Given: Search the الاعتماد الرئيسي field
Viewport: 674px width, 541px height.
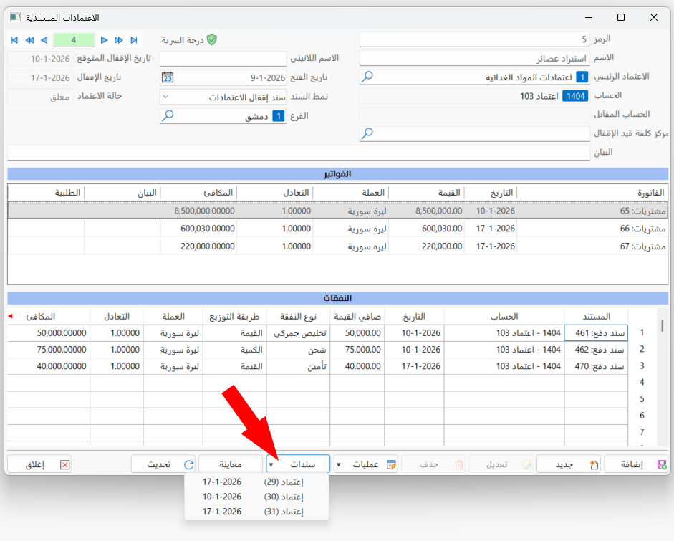Looking at the screenshot, I should click(367, 77).
